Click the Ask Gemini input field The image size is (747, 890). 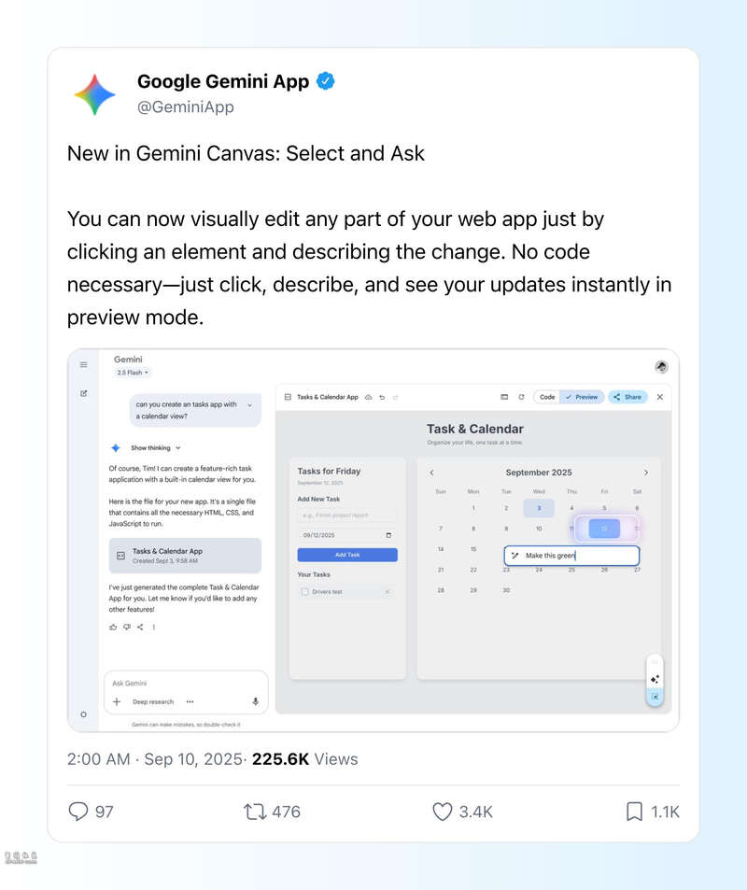pos(177,683)
